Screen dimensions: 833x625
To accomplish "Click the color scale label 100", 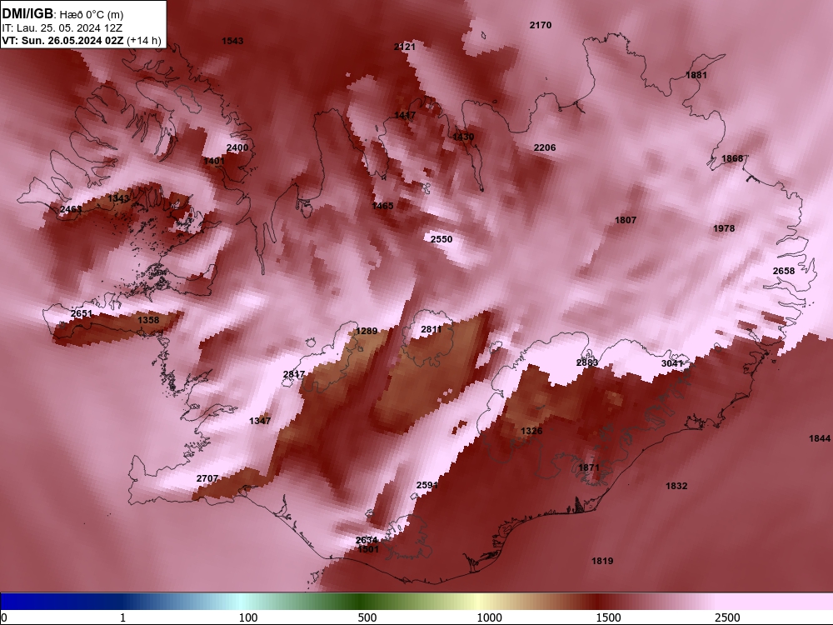I will pyautogui.click(x=248, y=617).
